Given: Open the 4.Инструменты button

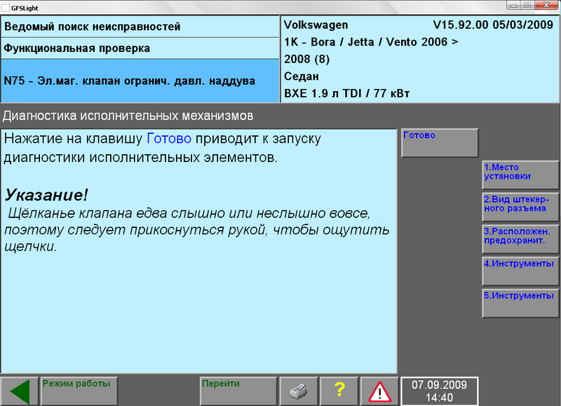Looking at the screenshot, I should [x=520, y=271].
